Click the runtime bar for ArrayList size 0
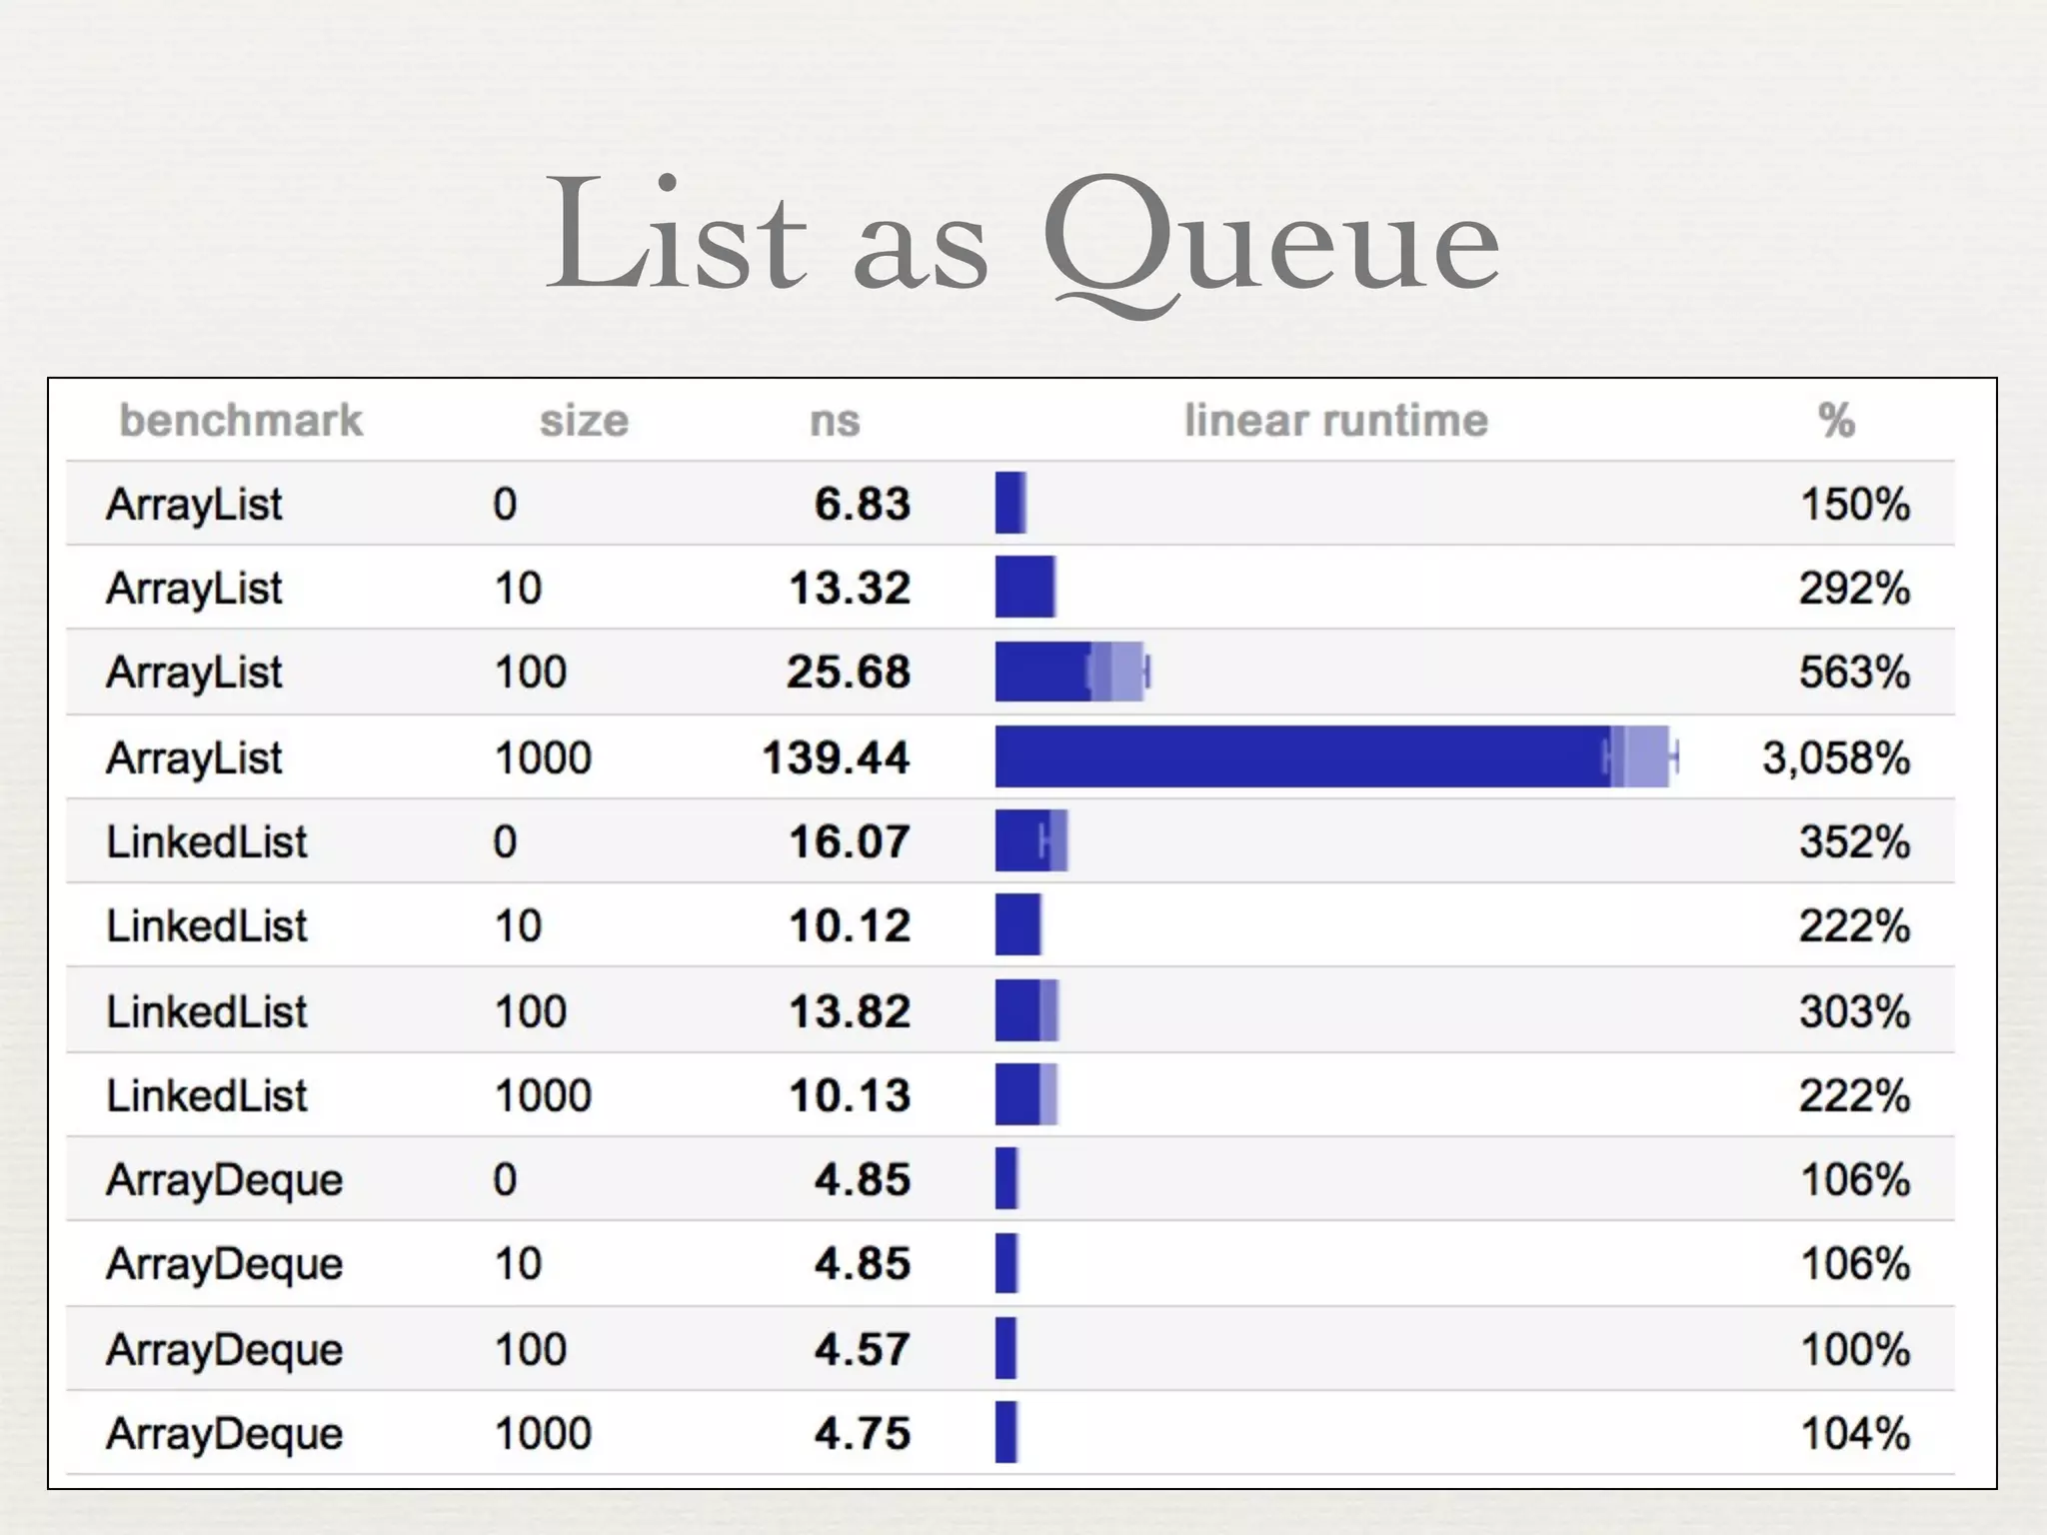This screenshot has height=1535, width=2047. point(1011,503)
